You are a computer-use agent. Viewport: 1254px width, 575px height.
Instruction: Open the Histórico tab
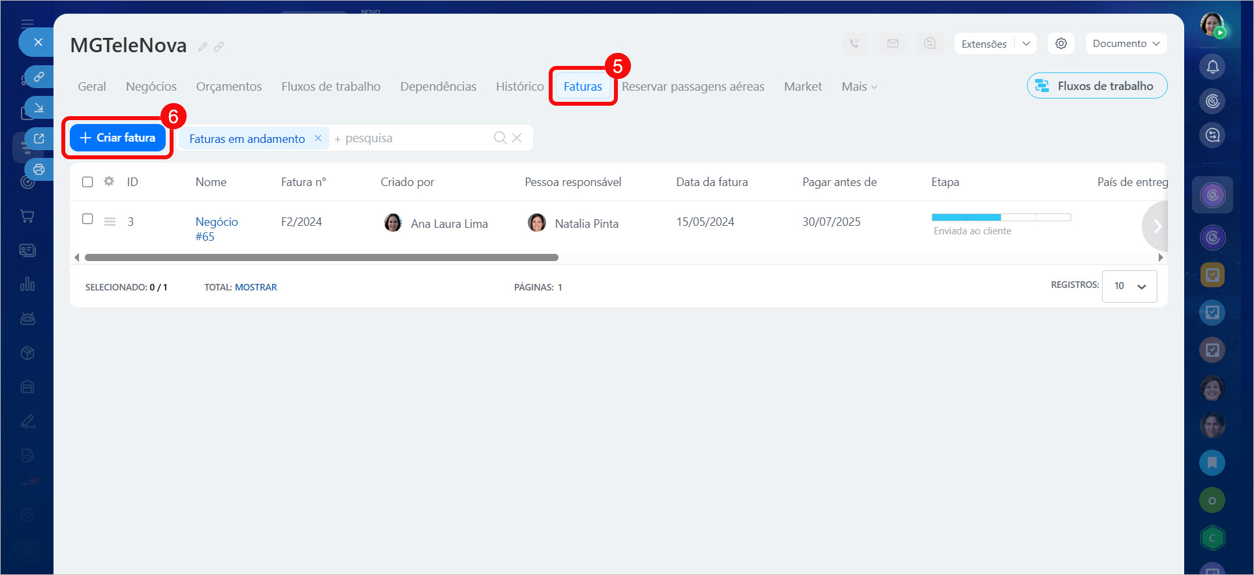pyautogui.click(x=519, y=87)
